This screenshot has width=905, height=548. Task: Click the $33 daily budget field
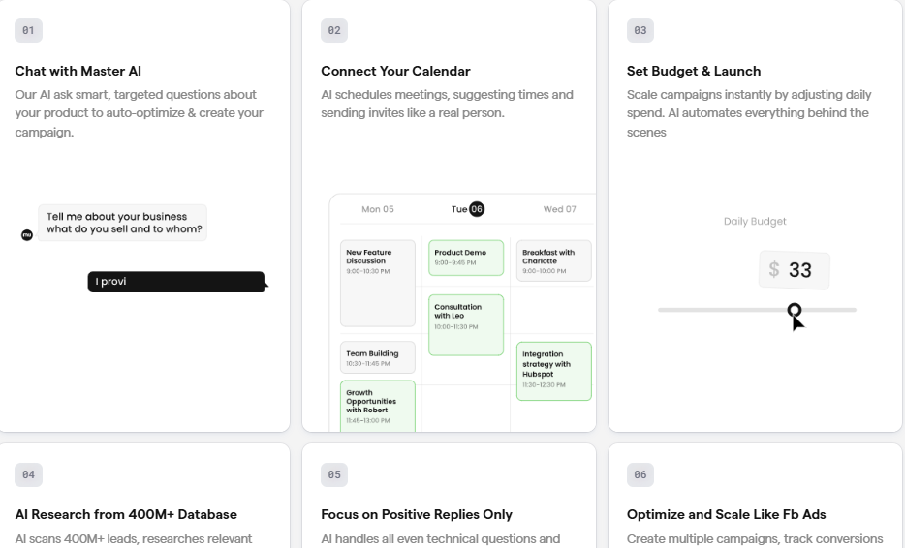click(795, 270)
